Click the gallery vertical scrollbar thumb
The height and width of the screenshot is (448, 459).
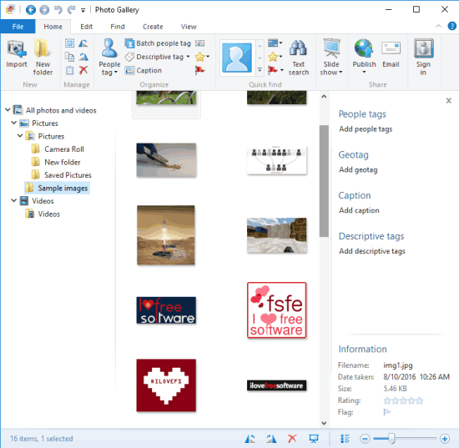tap(324, 181)
